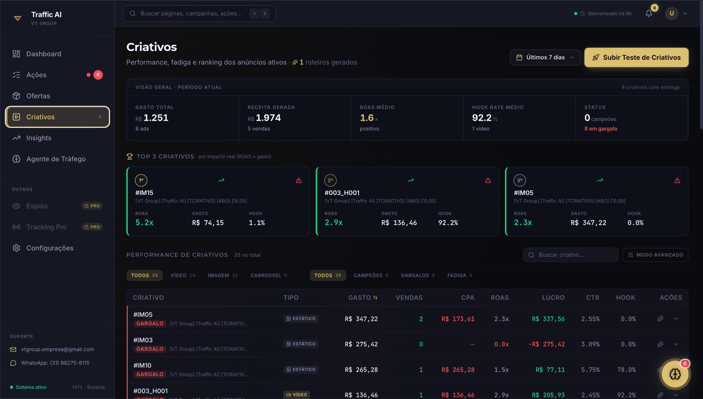Click the sparkle action icon in #IM05 row
703x399 pixels.
click(x=660, y=319)
